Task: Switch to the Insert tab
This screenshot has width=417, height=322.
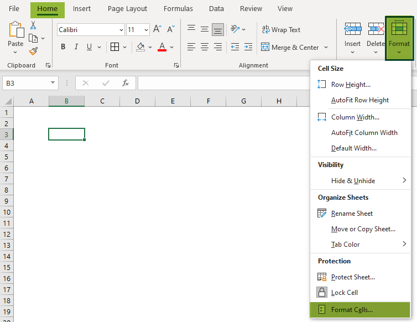Action: (x=82, y=9)
